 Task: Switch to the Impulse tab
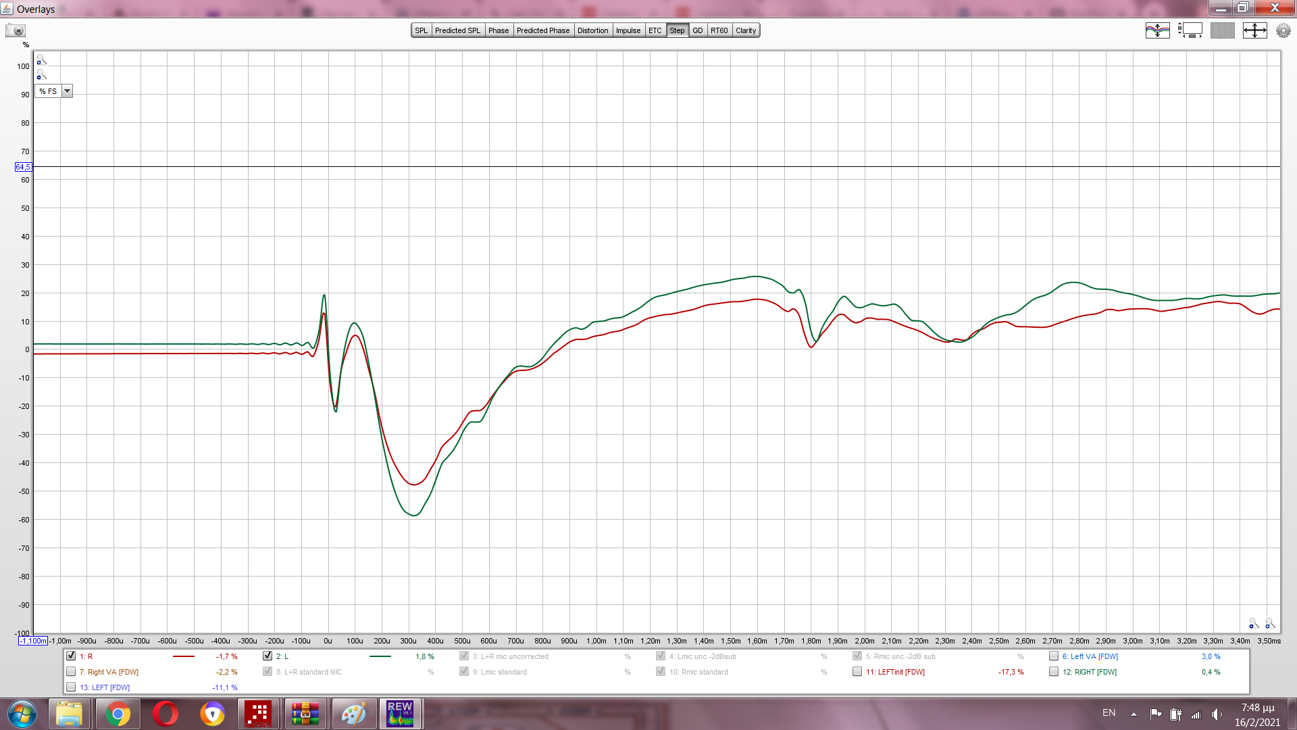(628, 30)
